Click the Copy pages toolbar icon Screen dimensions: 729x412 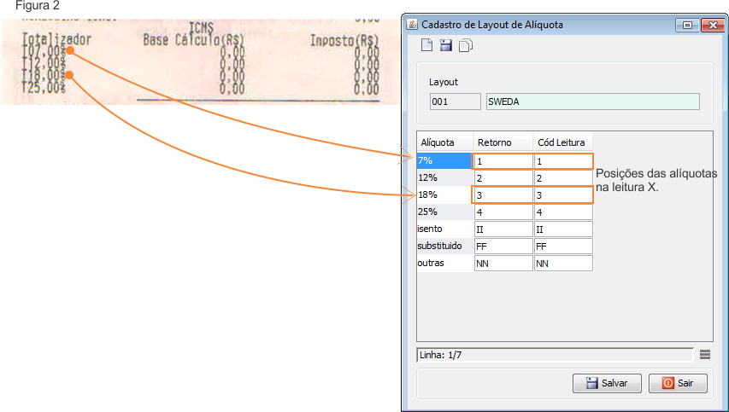(465, 46)
